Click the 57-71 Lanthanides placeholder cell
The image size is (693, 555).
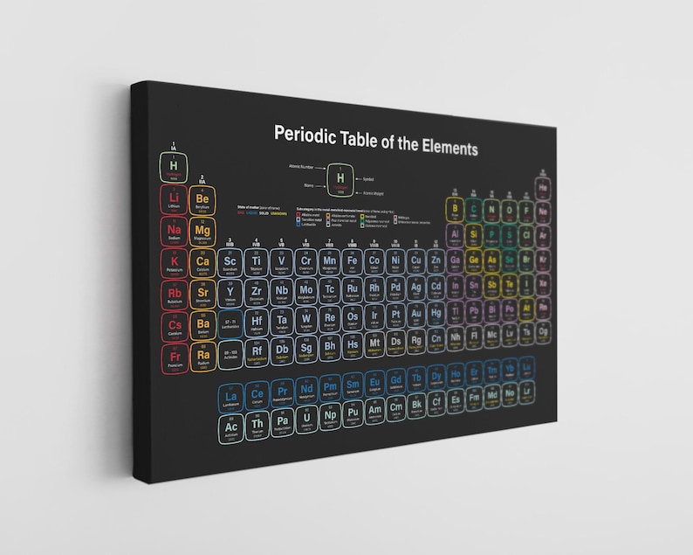230,323
